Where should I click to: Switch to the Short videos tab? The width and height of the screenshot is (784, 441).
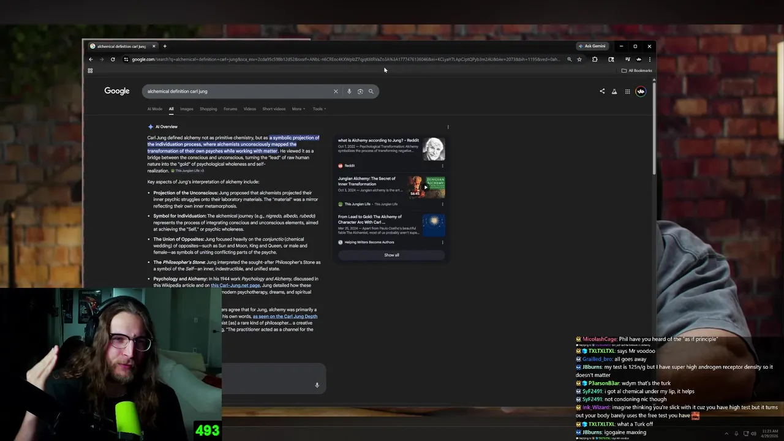pos(274,109)
